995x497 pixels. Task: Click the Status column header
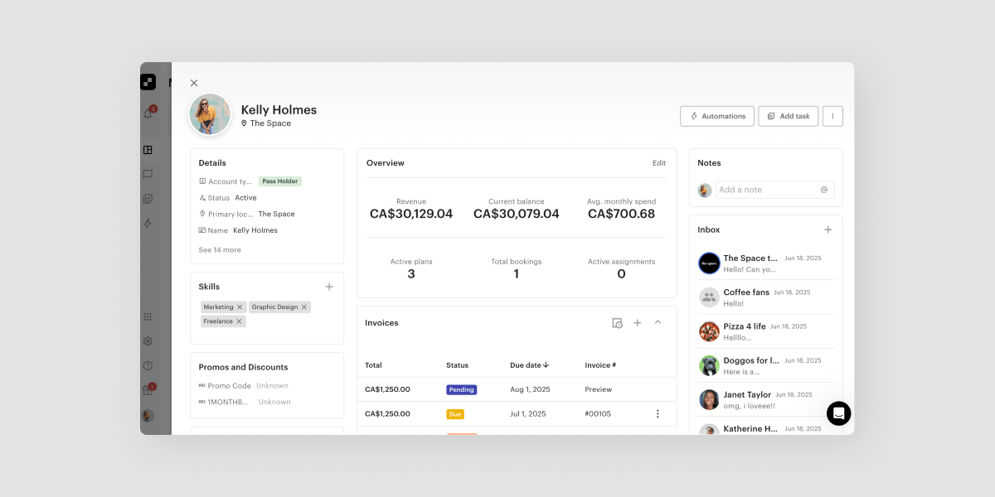point(457,365)
